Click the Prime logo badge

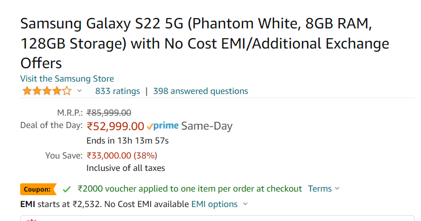click(x=166, y=125)
